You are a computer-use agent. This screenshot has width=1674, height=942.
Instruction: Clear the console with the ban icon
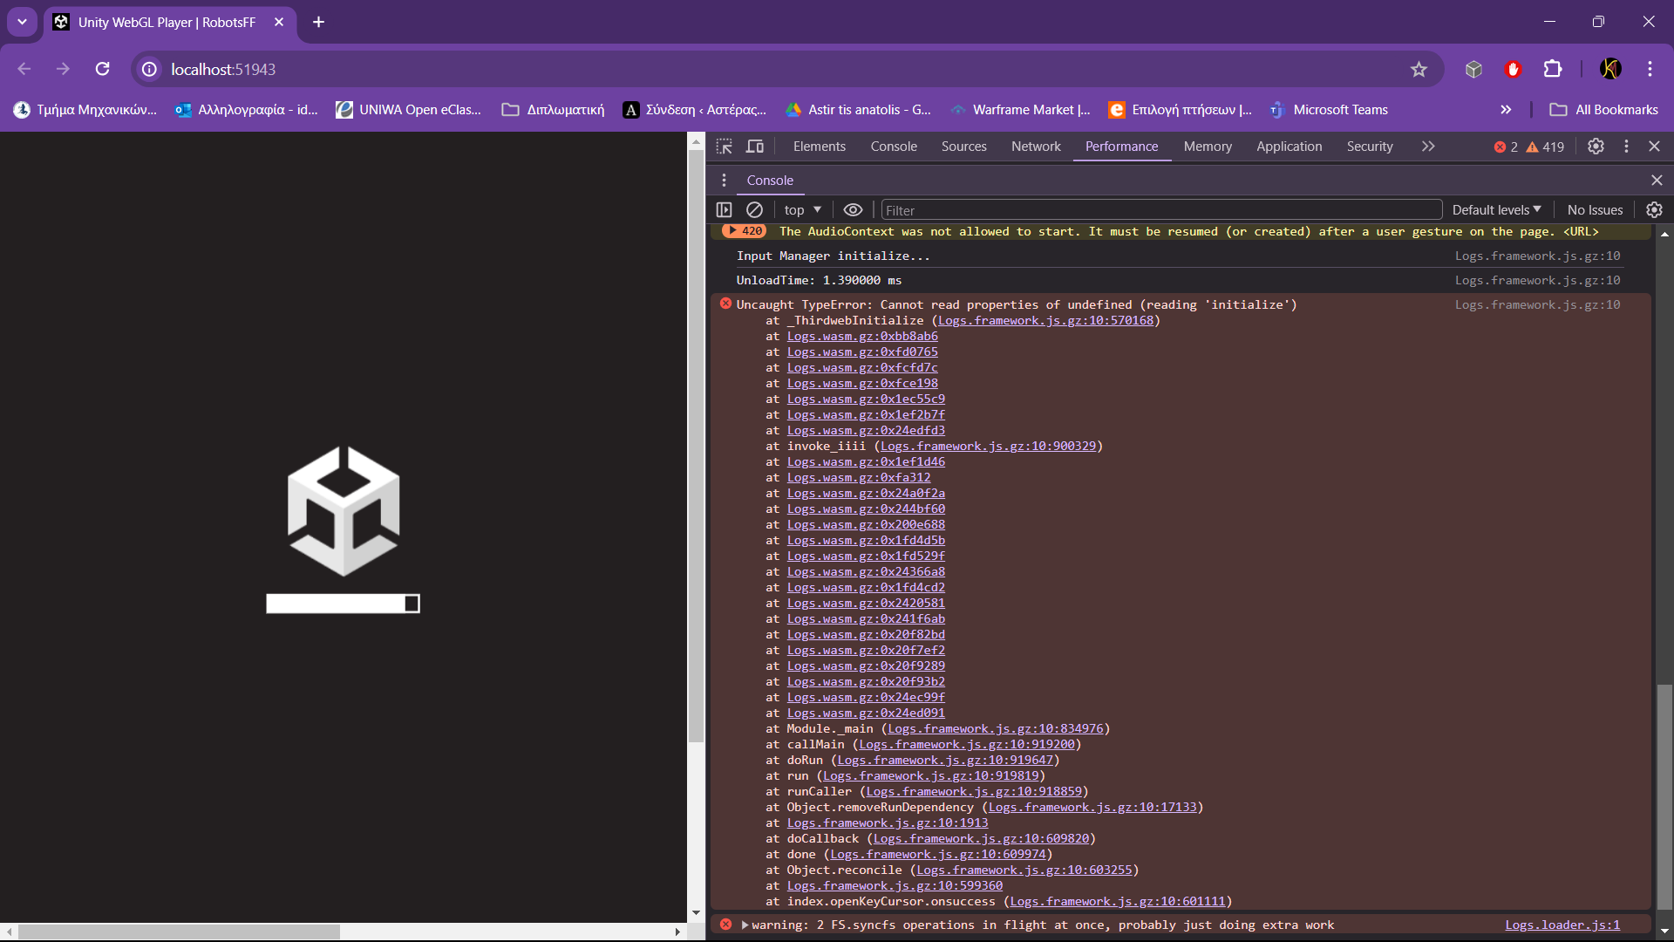755,210
